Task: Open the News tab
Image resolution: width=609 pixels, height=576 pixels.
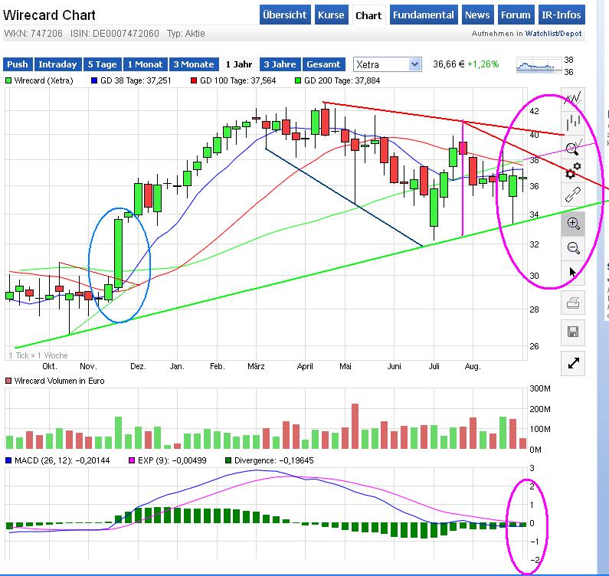Action: click(477, 15)
